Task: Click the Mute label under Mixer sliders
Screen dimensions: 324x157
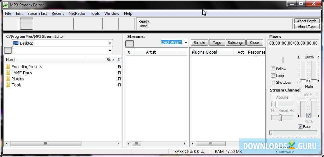Action: coord(309,86)
